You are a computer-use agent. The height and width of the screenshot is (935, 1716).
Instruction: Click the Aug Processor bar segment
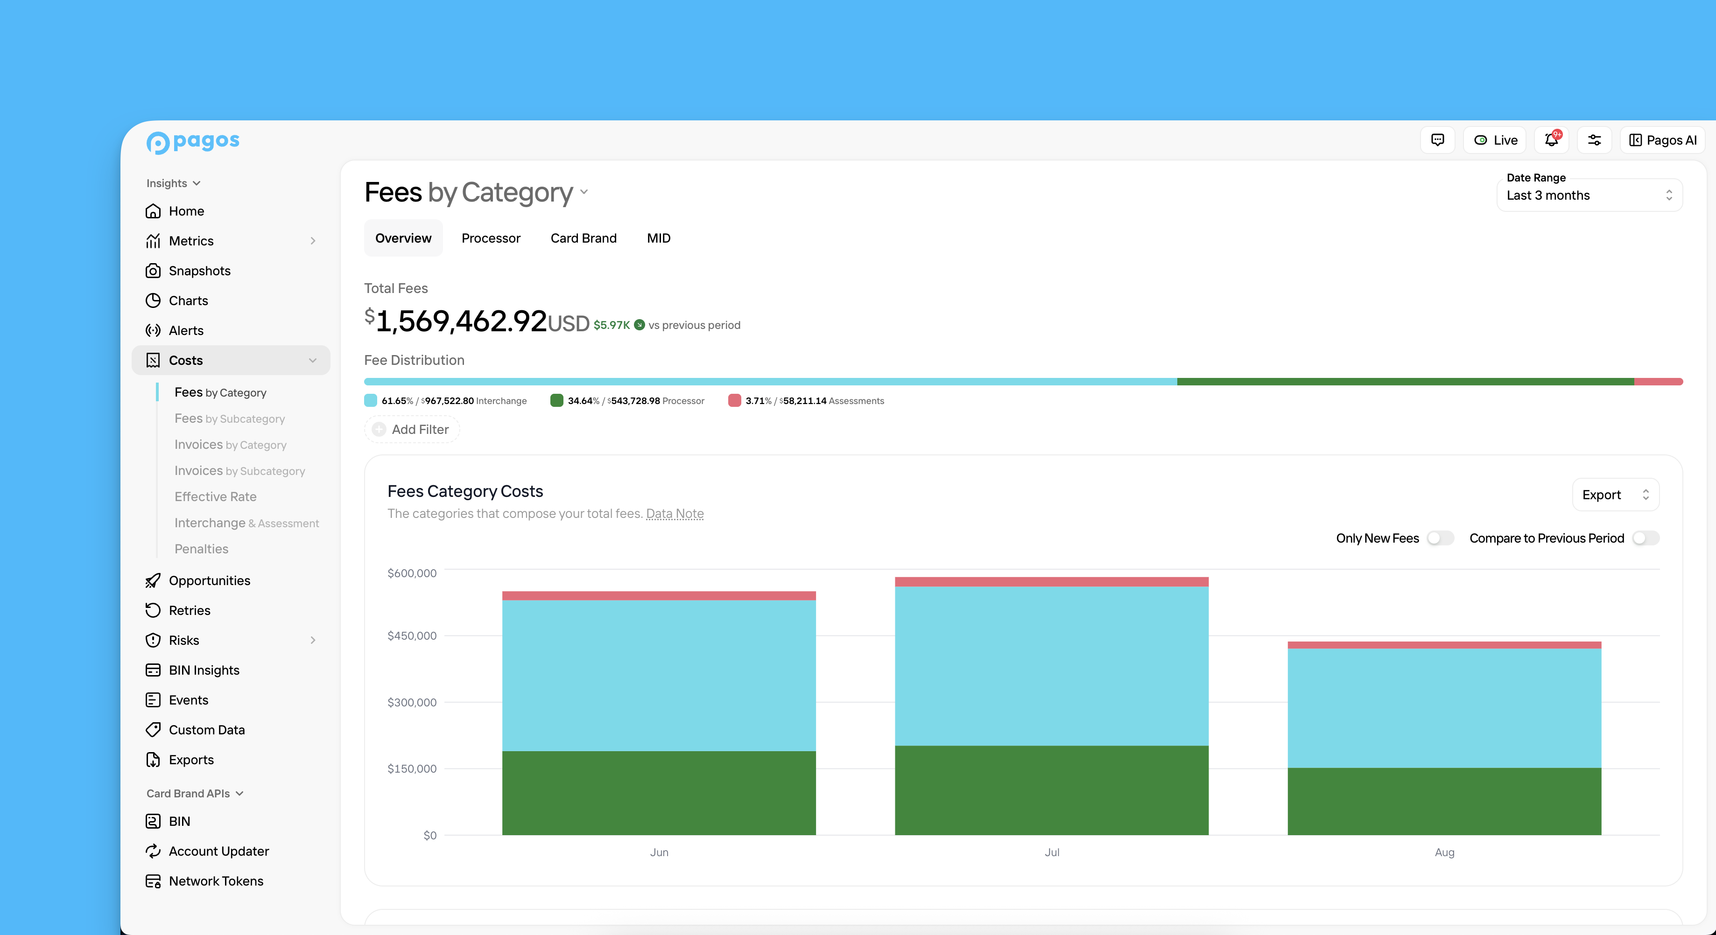[x=1444, y=801]
